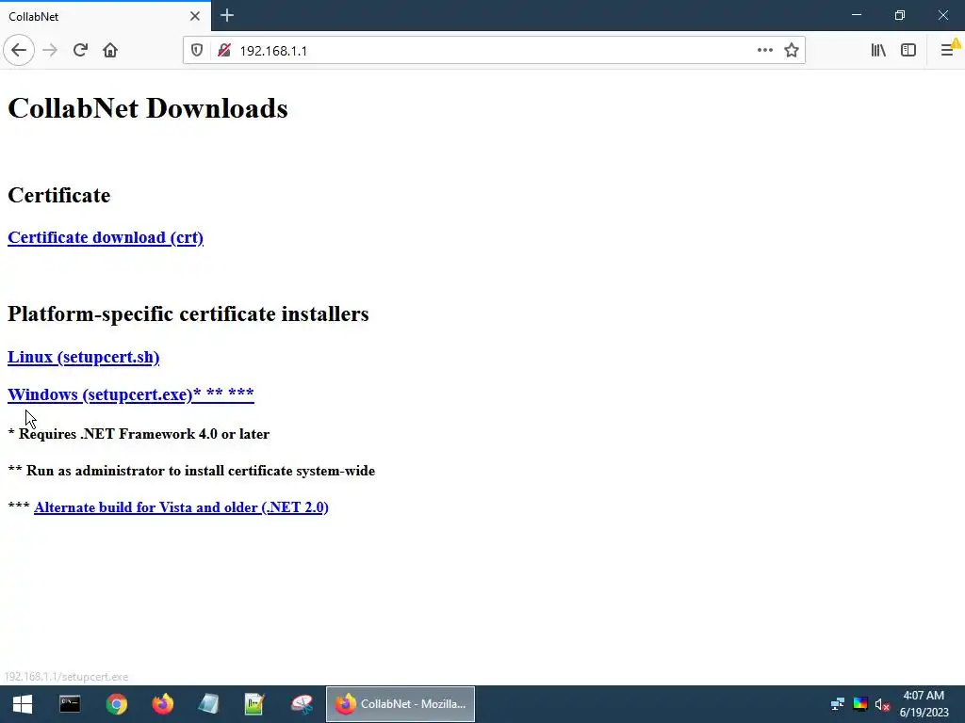Close the CollabNet tab

[x=195, y=16]
